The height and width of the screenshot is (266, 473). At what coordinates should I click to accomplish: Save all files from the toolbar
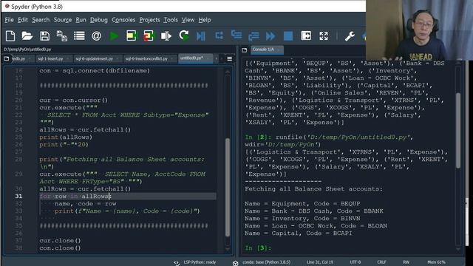(62, 36)
